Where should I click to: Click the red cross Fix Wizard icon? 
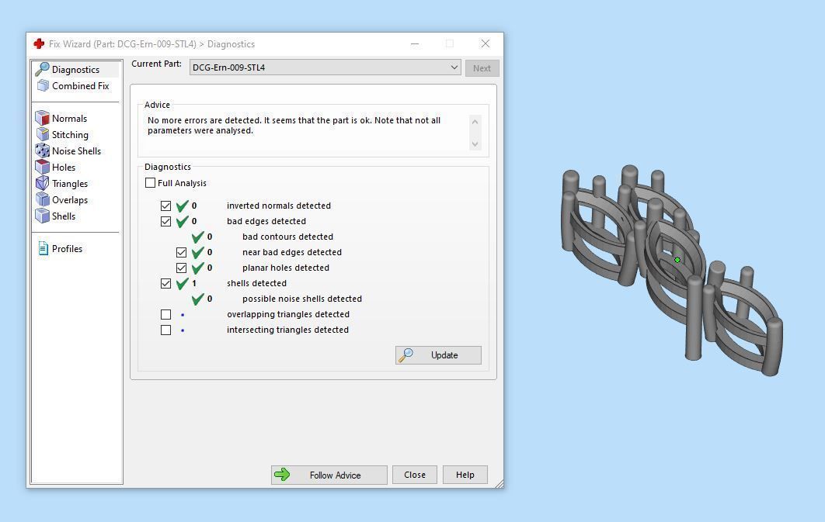pos(39,43)
